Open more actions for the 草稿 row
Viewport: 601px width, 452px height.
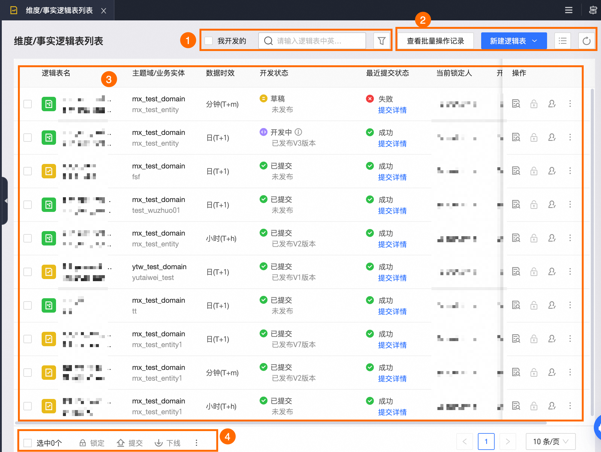tap(570, 104)
